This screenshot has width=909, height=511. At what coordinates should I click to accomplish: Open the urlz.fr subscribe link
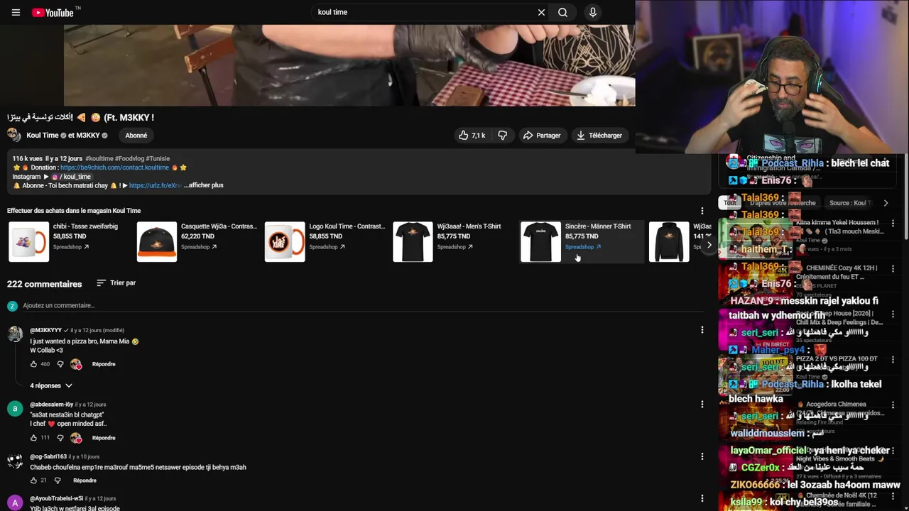click(x=155, y=185)
